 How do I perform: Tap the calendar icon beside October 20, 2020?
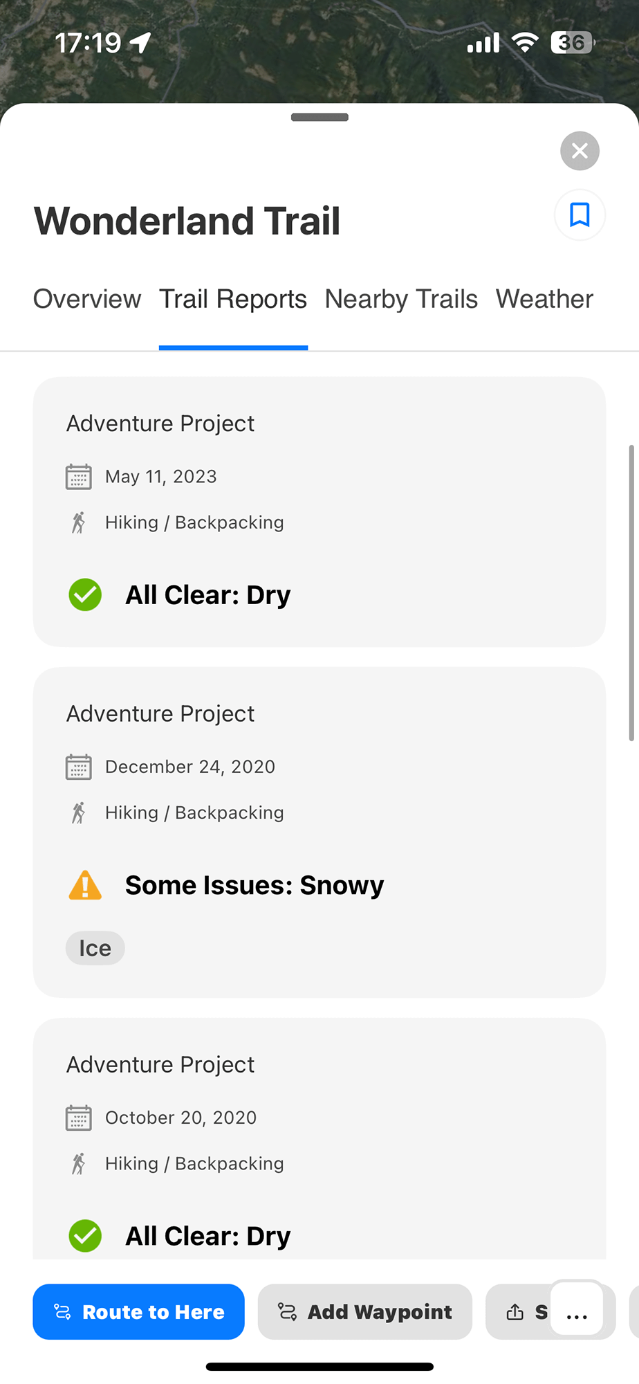pyautogui.click(x=79, y=1118)
